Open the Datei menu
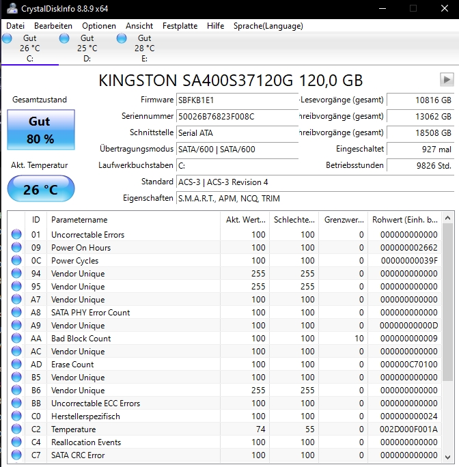459x467 pixels. [15, 26]
